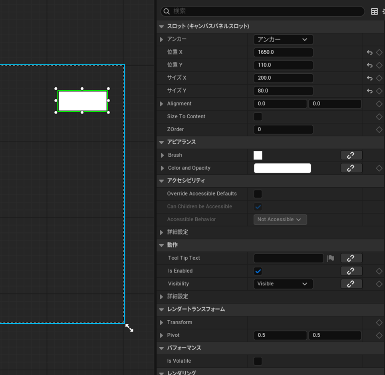Click the ZOrder value field
Viewport: 385px width, 375px height.
coord(283,130)
